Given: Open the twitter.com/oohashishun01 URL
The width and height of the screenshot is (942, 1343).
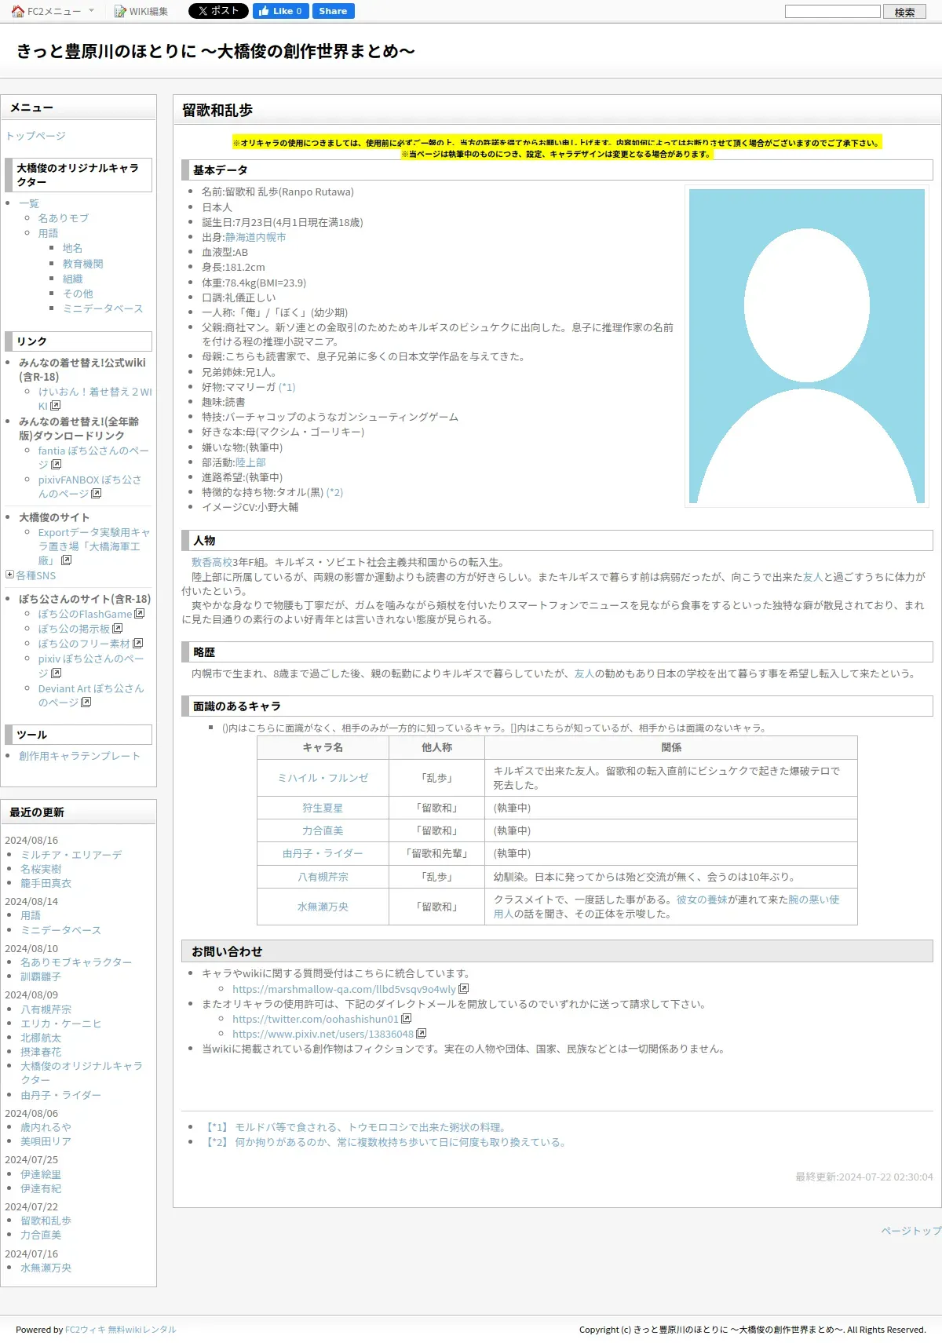Looking at the screenshot, I should coord(316,1019).
